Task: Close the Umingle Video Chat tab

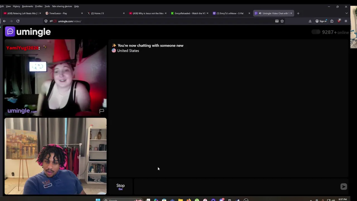Action: [x=291, y=13]
